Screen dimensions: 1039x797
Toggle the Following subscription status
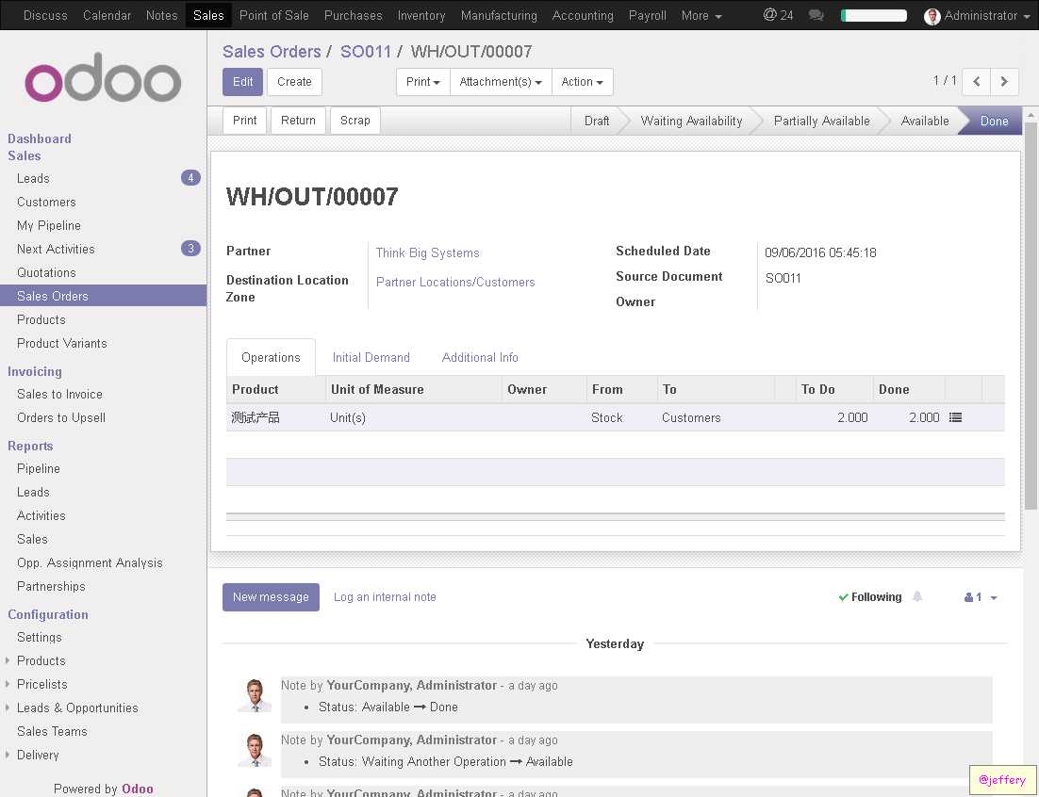[870, 597]
